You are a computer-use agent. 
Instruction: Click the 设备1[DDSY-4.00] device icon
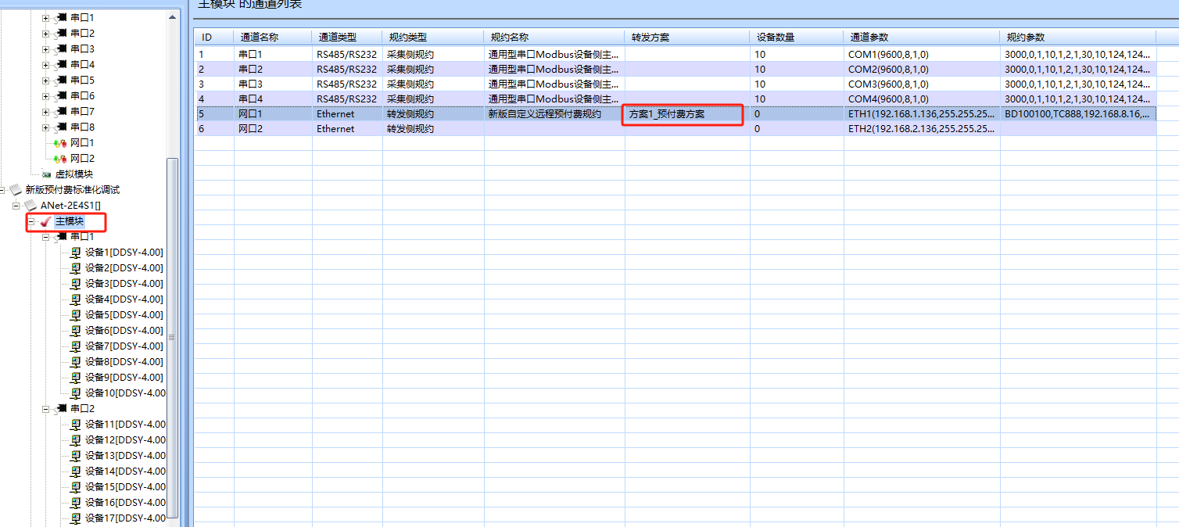76,253
